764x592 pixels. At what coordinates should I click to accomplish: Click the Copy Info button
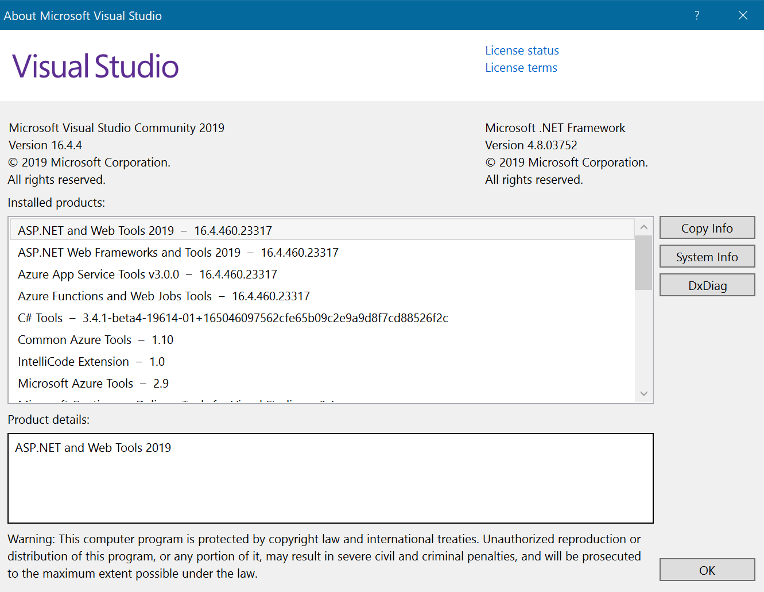pyautogui.click(x=707, y=228)
